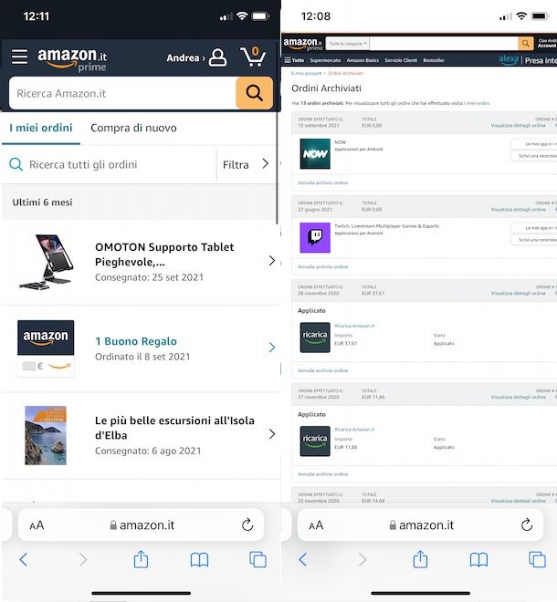Expand the Isola d'Elba order chevron

coord(272,434)
